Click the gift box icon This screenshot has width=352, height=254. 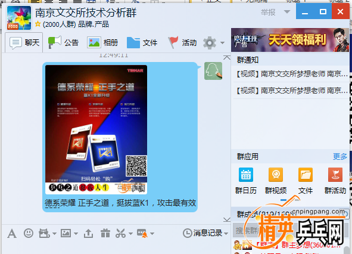[105, 233]
